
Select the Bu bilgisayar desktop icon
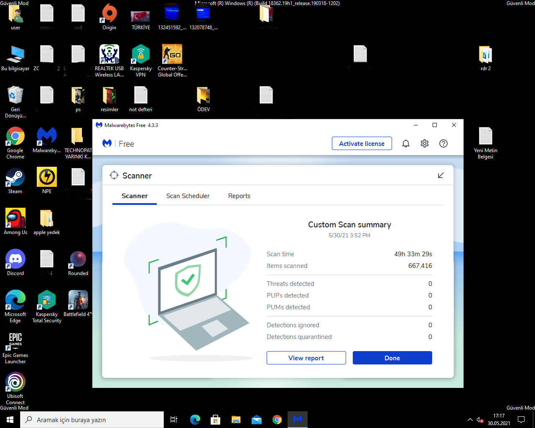(15, 58)
